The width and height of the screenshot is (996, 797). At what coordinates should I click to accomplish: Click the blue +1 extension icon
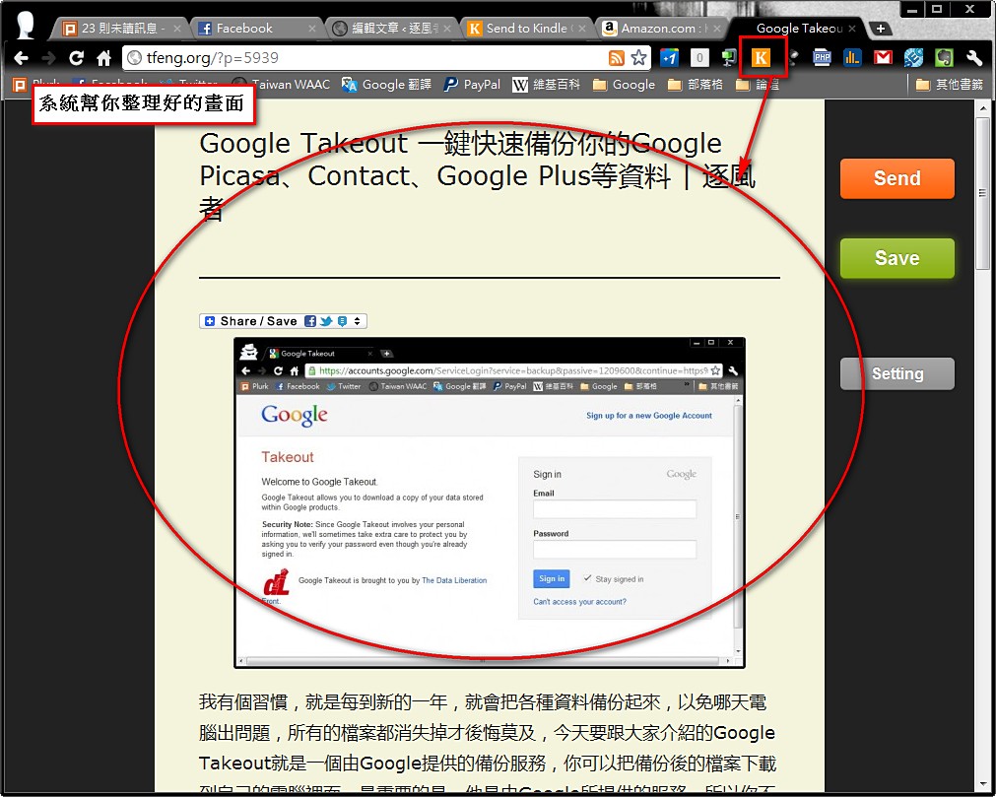pyautogui.click(x=669, y=58)
